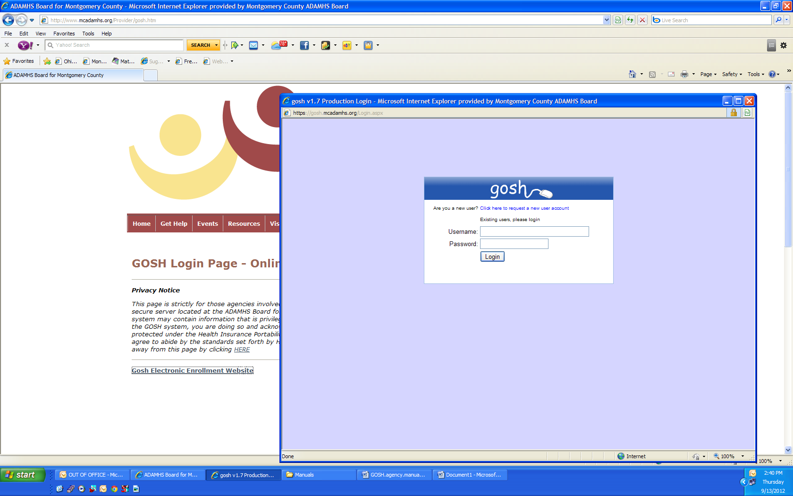Screen dimensions: 793x496
Task: Expand the command bar chevron overflow
Action: pos(789,71)
